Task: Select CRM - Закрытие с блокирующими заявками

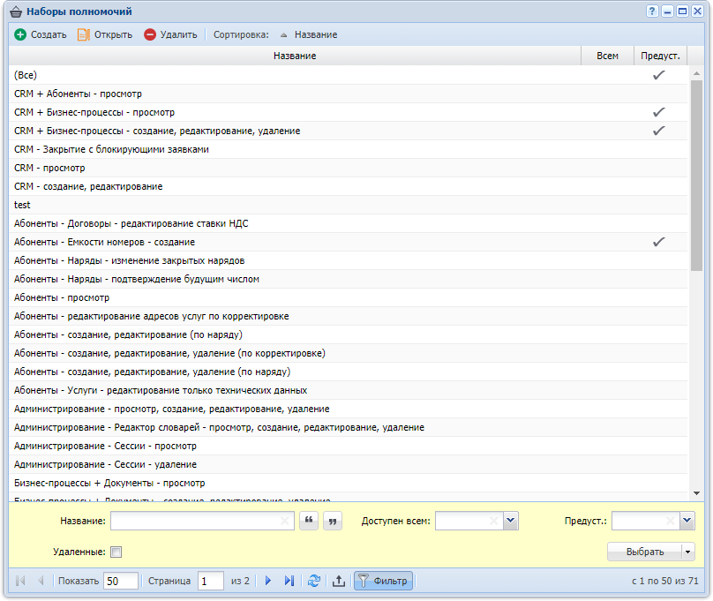Action: click(x=348, y=149)
